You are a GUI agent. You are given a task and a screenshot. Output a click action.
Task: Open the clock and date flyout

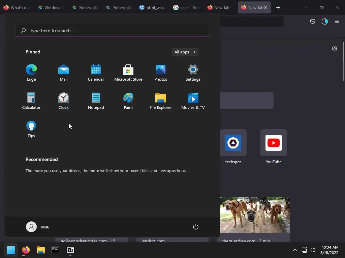[329, 250]
